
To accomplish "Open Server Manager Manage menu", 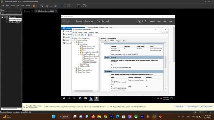I will click(x=152, y=21).
